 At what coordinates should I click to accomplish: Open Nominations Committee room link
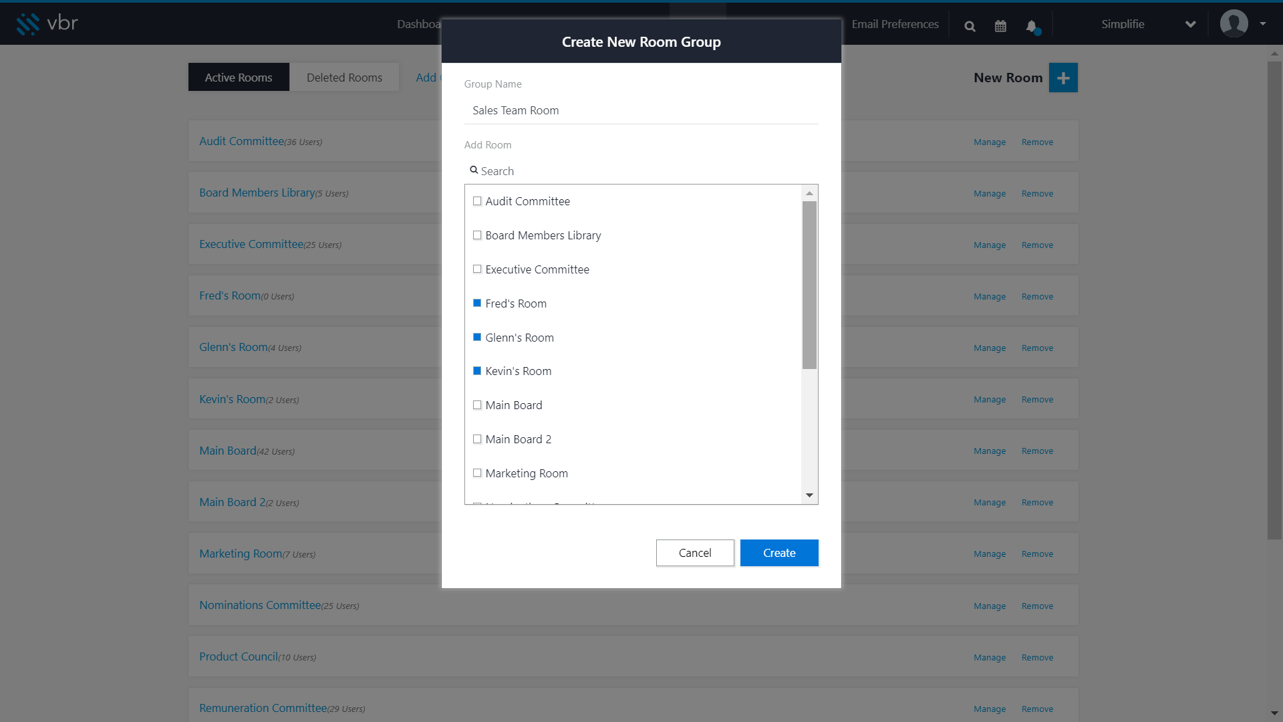pos(260,605)
